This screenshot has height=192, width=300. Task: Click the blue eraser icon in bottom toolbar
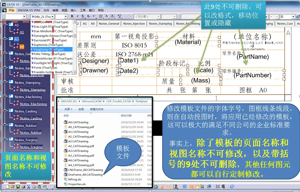point(232,187)
